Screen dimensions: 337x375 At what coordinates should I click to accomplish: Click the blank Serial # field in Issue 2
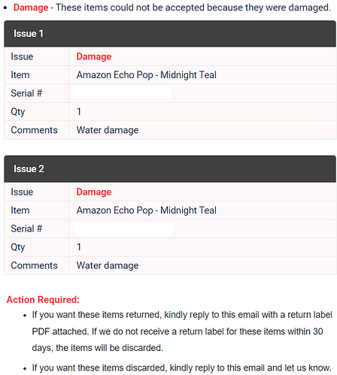click(123, 228)
